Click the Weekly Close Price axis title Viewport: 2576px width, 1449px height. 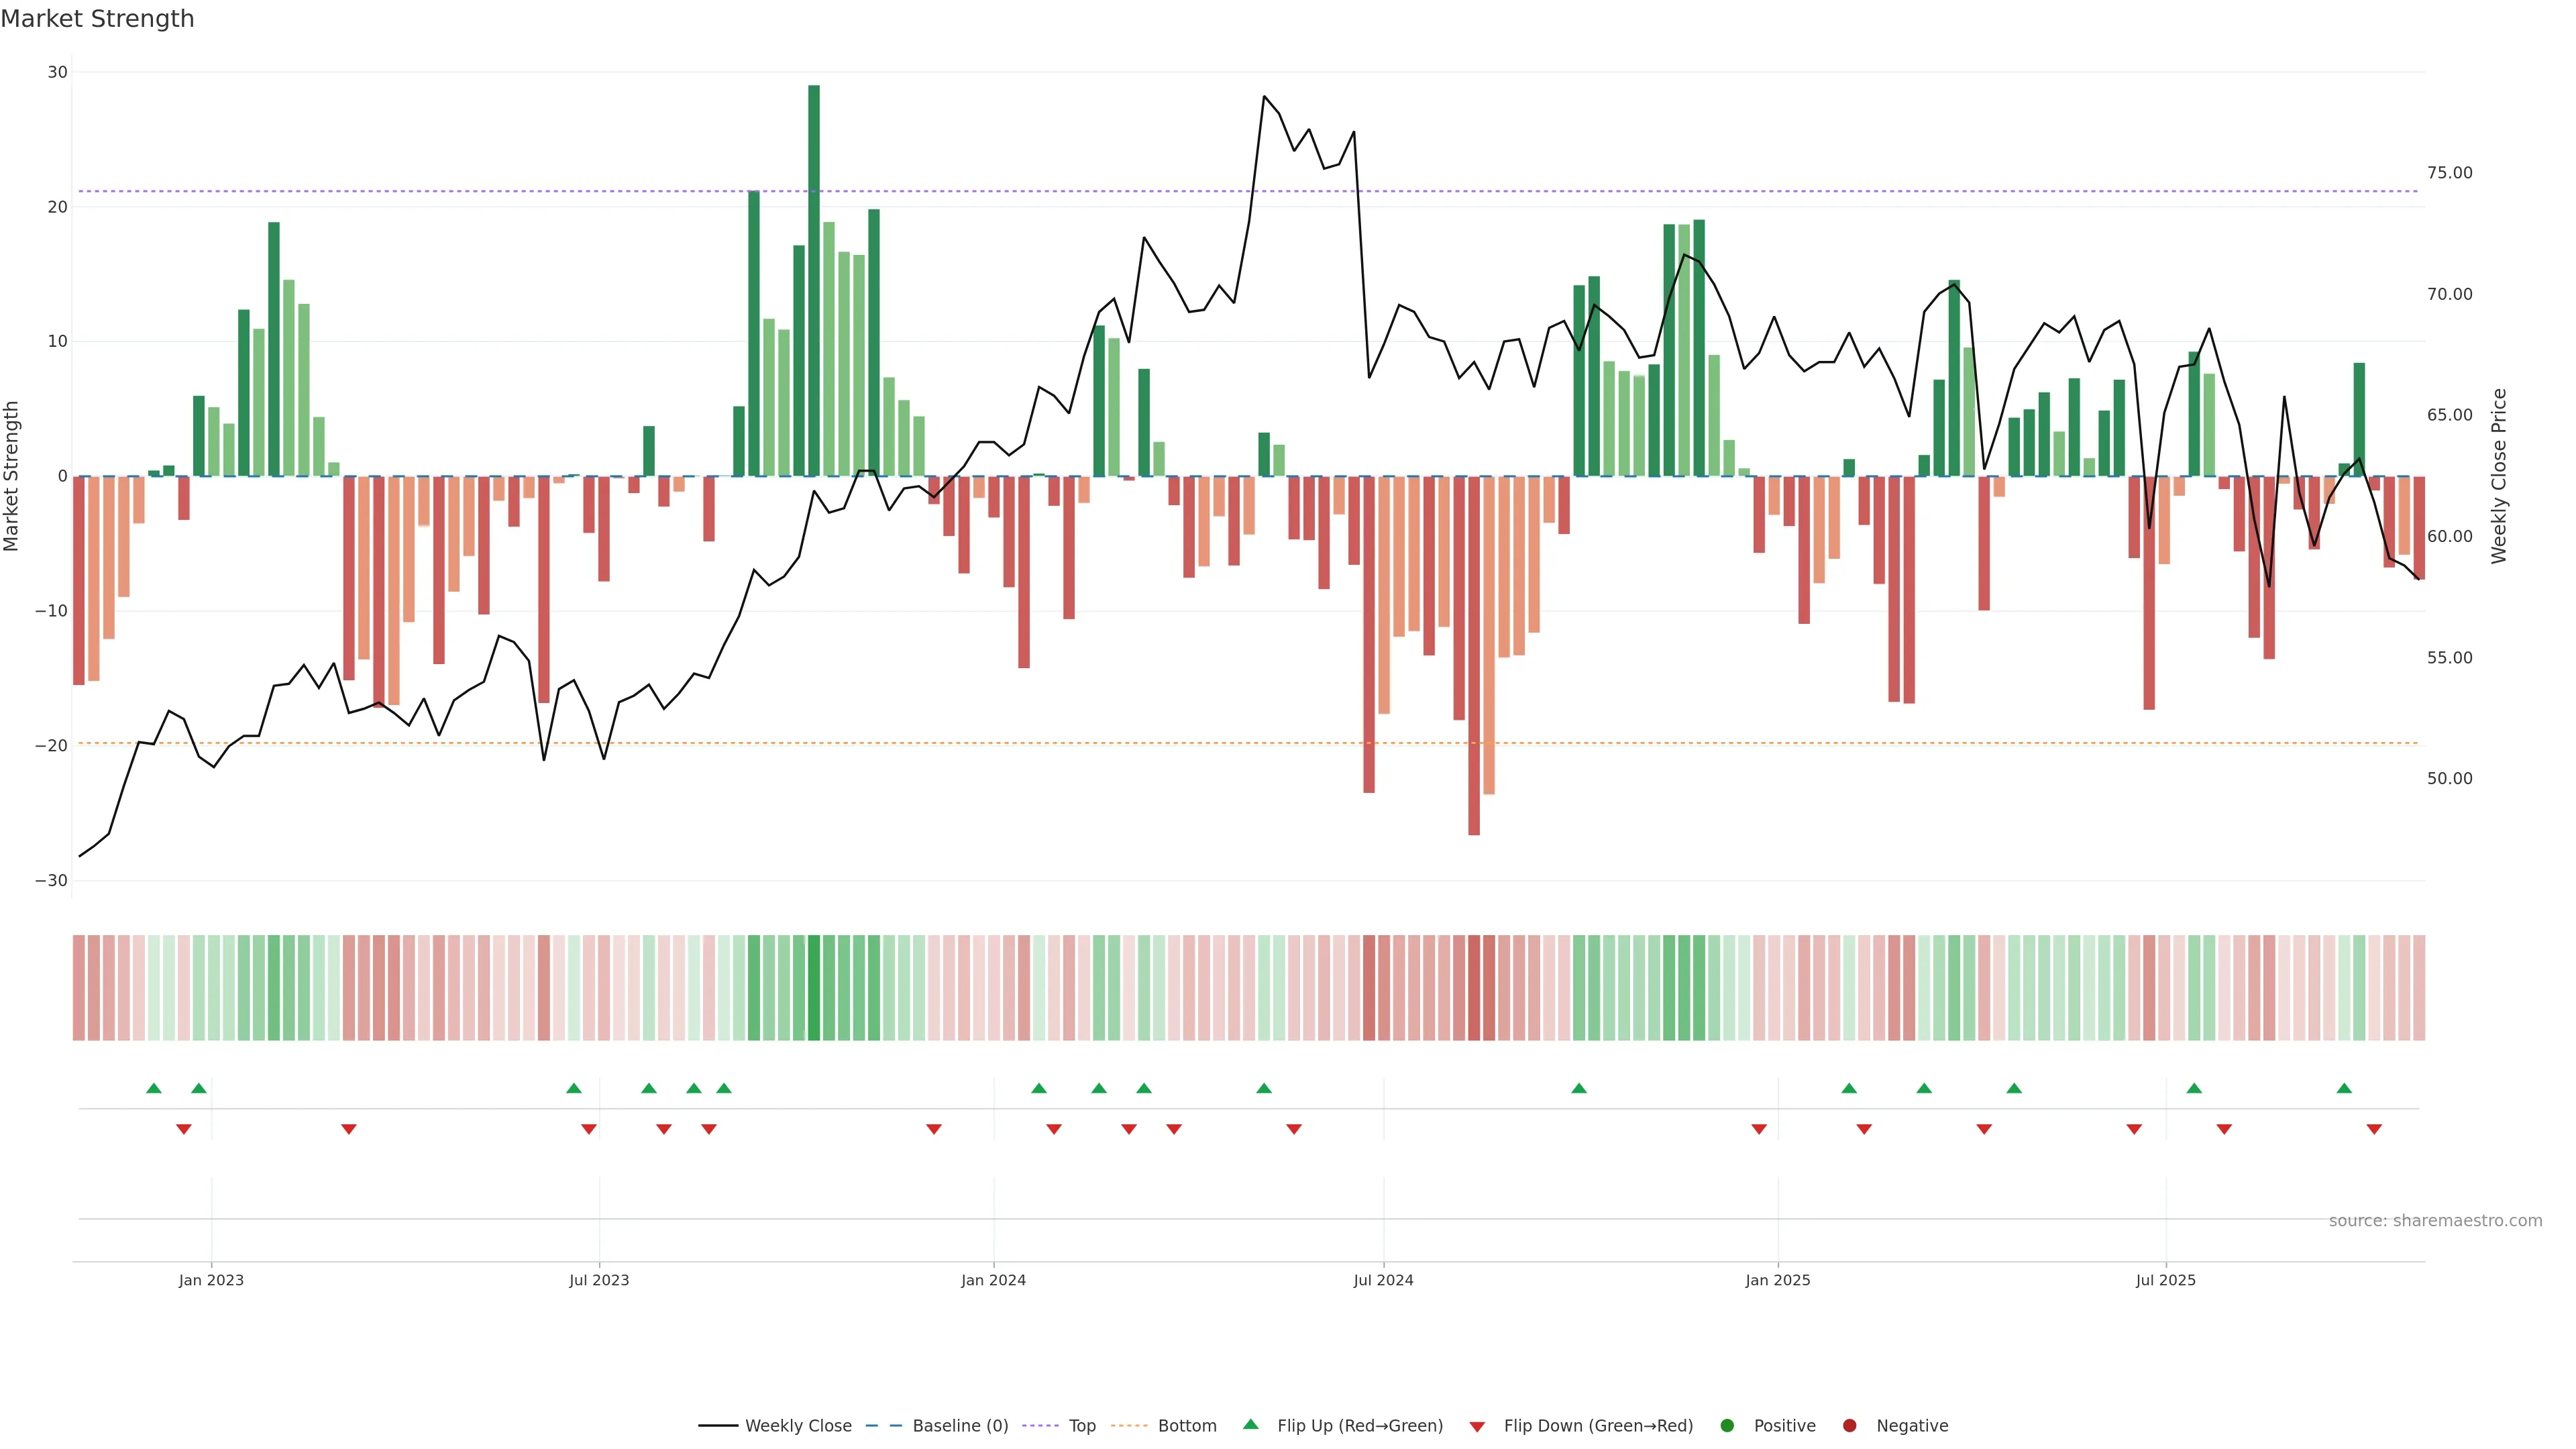(2499, 476)
